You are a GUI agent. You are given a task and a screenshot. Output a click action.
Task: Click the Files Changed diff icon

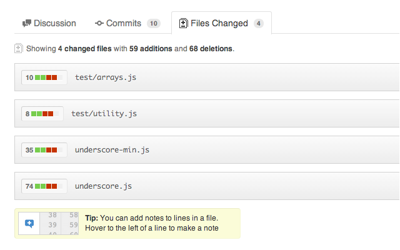tap(183, 24)
